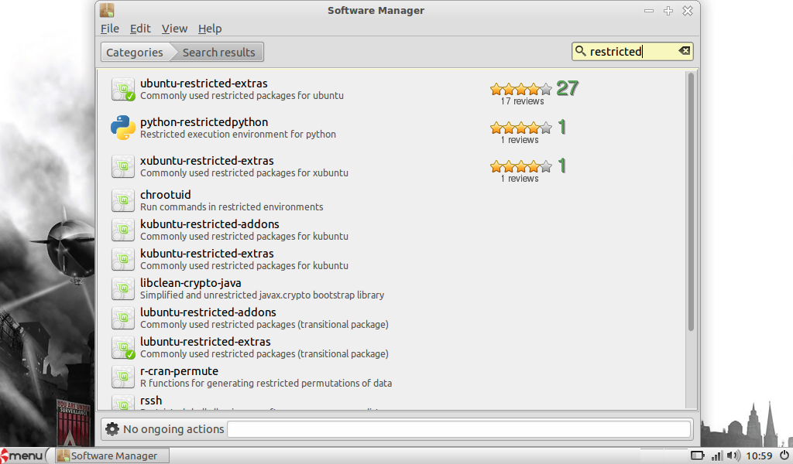Select the libclean-crypto-java entry
This screenshot has width=793, height=464.
tap(392, 288)
